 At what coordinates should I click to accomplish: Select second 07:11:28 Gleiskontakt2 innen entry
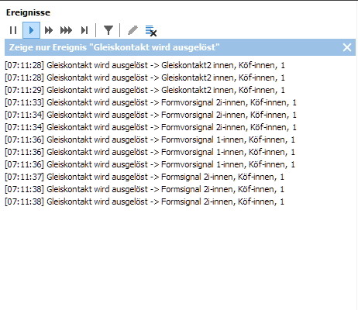tap(145, 77)
